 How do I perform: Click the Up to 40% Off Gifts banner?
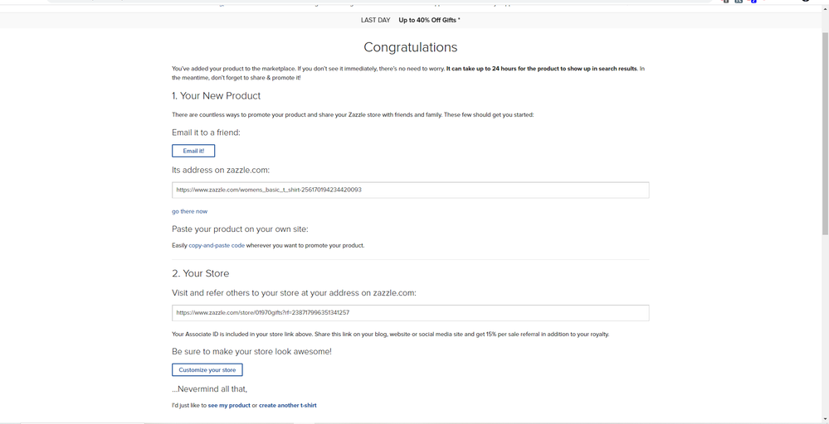pyautogui.click(x=429, y=20)
